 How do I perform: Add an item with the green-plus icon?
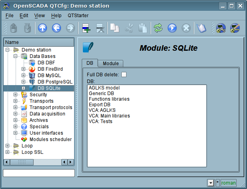[86, 28]
